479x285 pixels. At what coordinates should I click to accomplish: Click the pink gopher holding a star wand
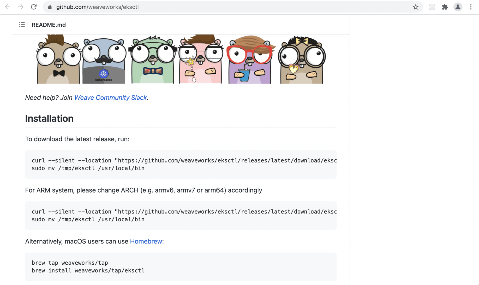(x=200, y=61)
